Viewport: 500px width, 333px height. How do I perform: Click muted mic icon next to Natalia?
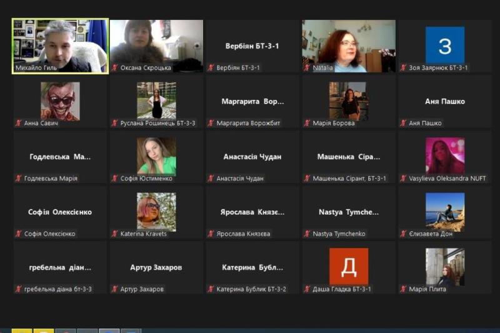click(x=307, y=68)
